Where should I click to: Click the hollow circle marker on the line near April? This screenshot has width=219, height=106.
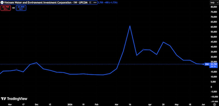click(x=143, y=50)
